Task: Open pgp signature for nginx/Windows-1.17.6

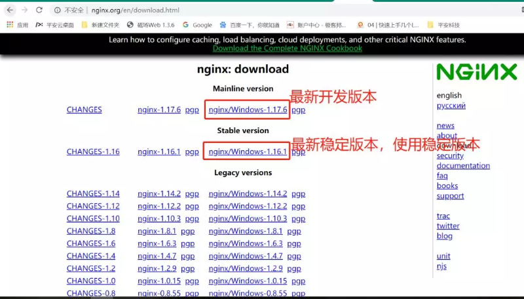Action: [299, 110]
